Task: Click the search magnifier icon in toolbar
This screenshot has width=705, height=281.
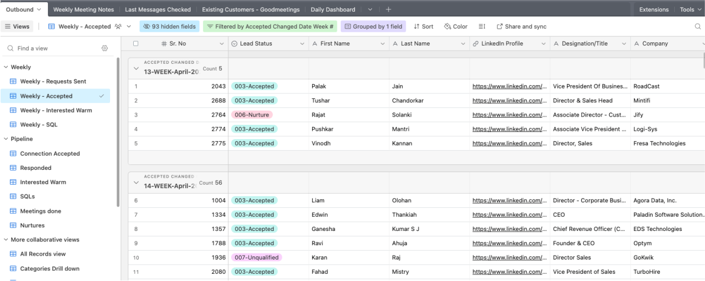Action: tap(698, 26)
